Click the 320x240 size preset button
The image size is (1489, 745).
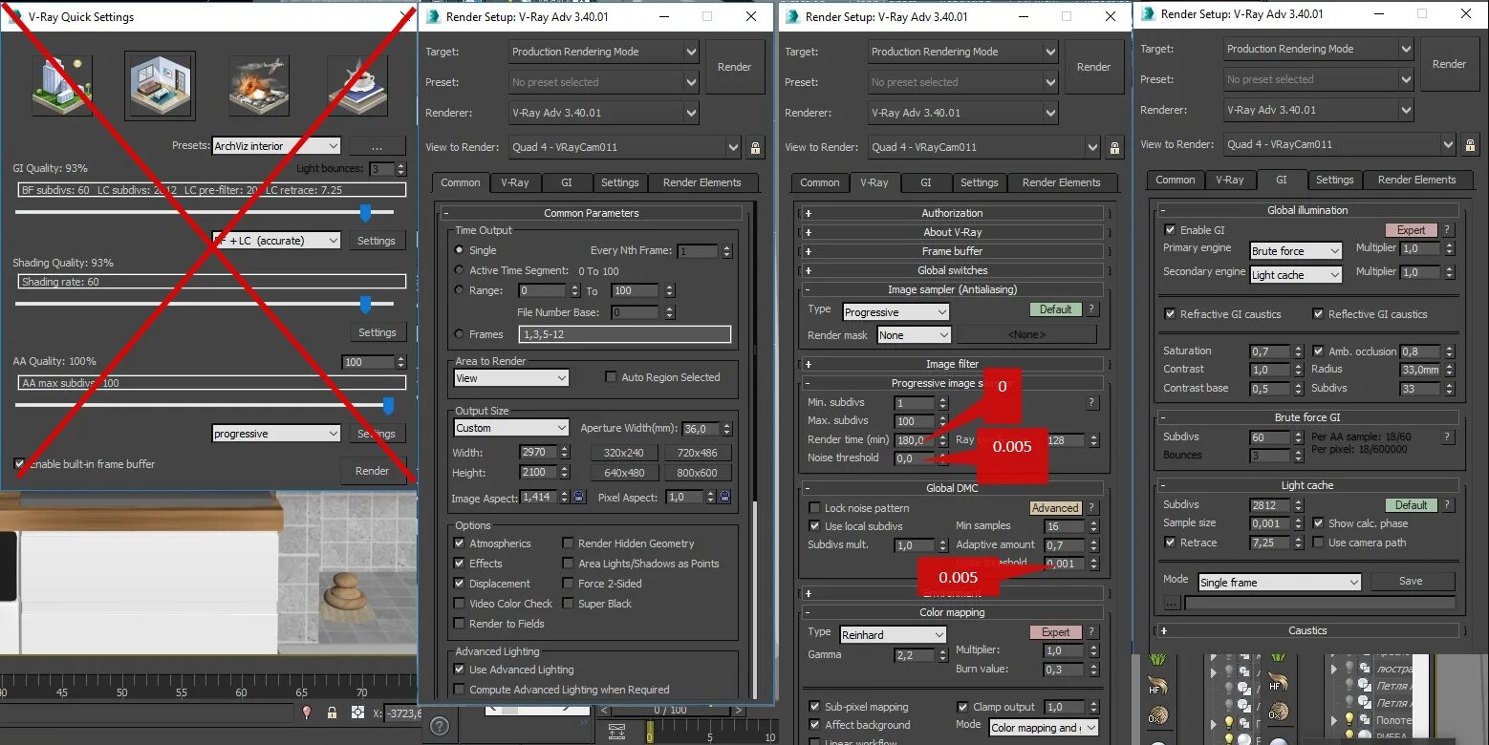coord(624,453)
